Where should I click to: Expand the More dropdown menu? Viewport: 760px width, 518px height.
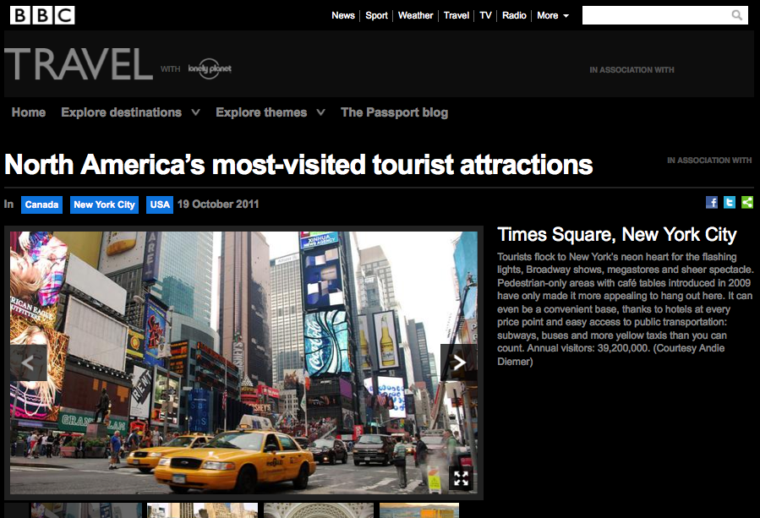(x=553, y=15)
